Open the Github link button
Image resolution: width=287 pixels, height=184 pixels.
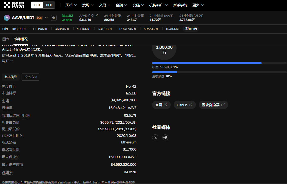[184, 105]
